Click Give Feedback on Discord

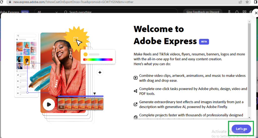tap(203, 12)
